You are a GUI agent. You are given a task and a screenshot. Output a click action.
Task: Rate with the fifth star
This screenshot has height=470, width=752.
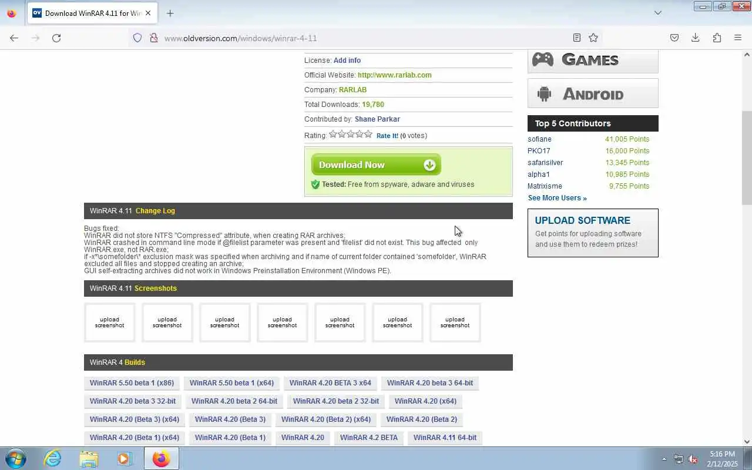point(368,135)
